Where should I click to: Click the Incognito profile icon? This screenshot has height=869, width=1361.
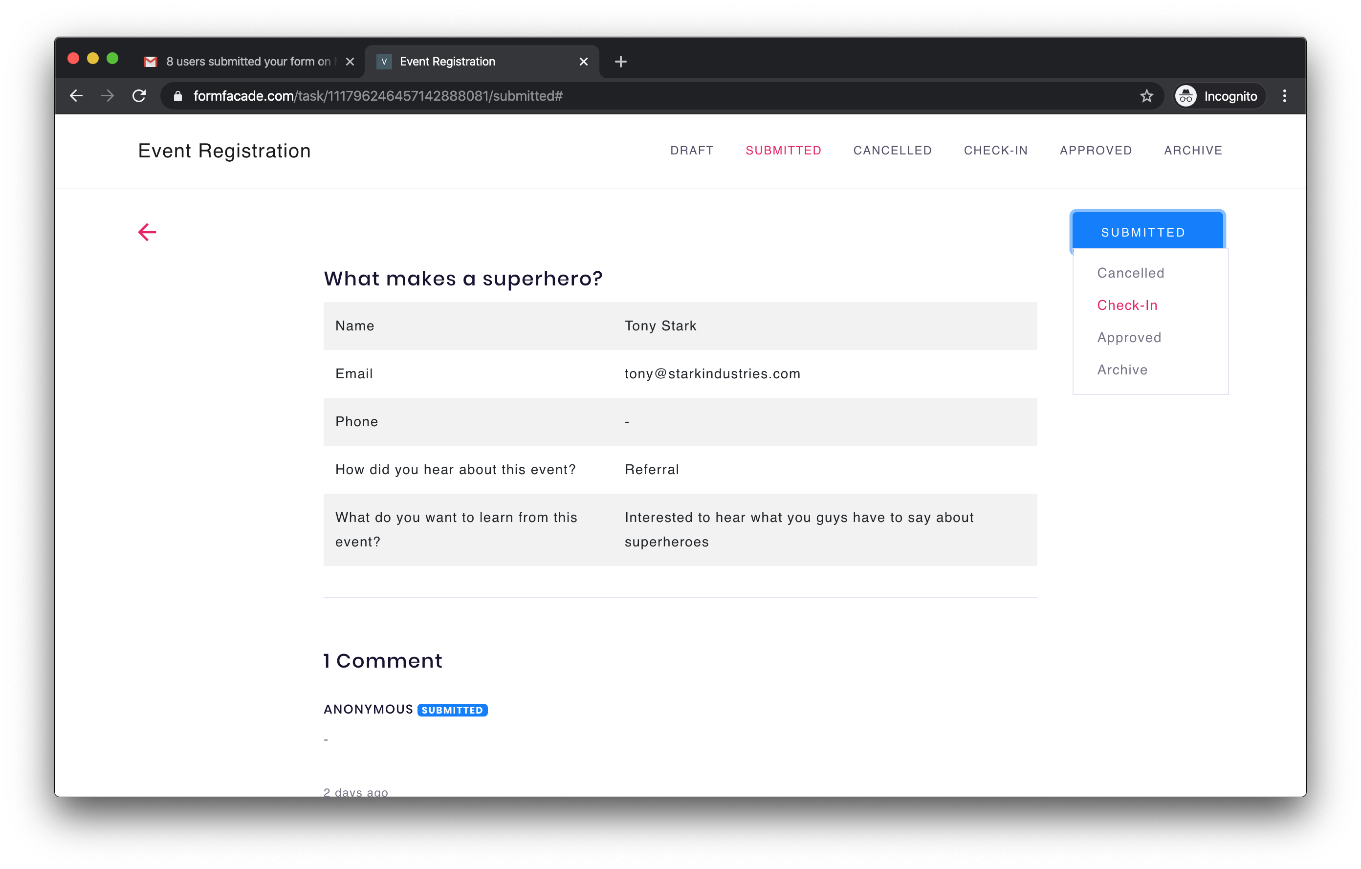(x=1185, y=95)
